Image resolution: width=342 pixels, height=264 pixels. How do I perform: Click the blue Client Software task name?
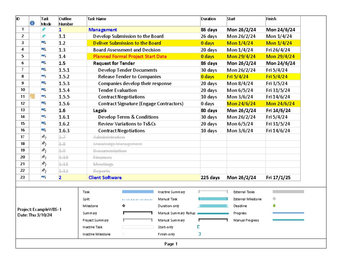[x=105, y=177]
